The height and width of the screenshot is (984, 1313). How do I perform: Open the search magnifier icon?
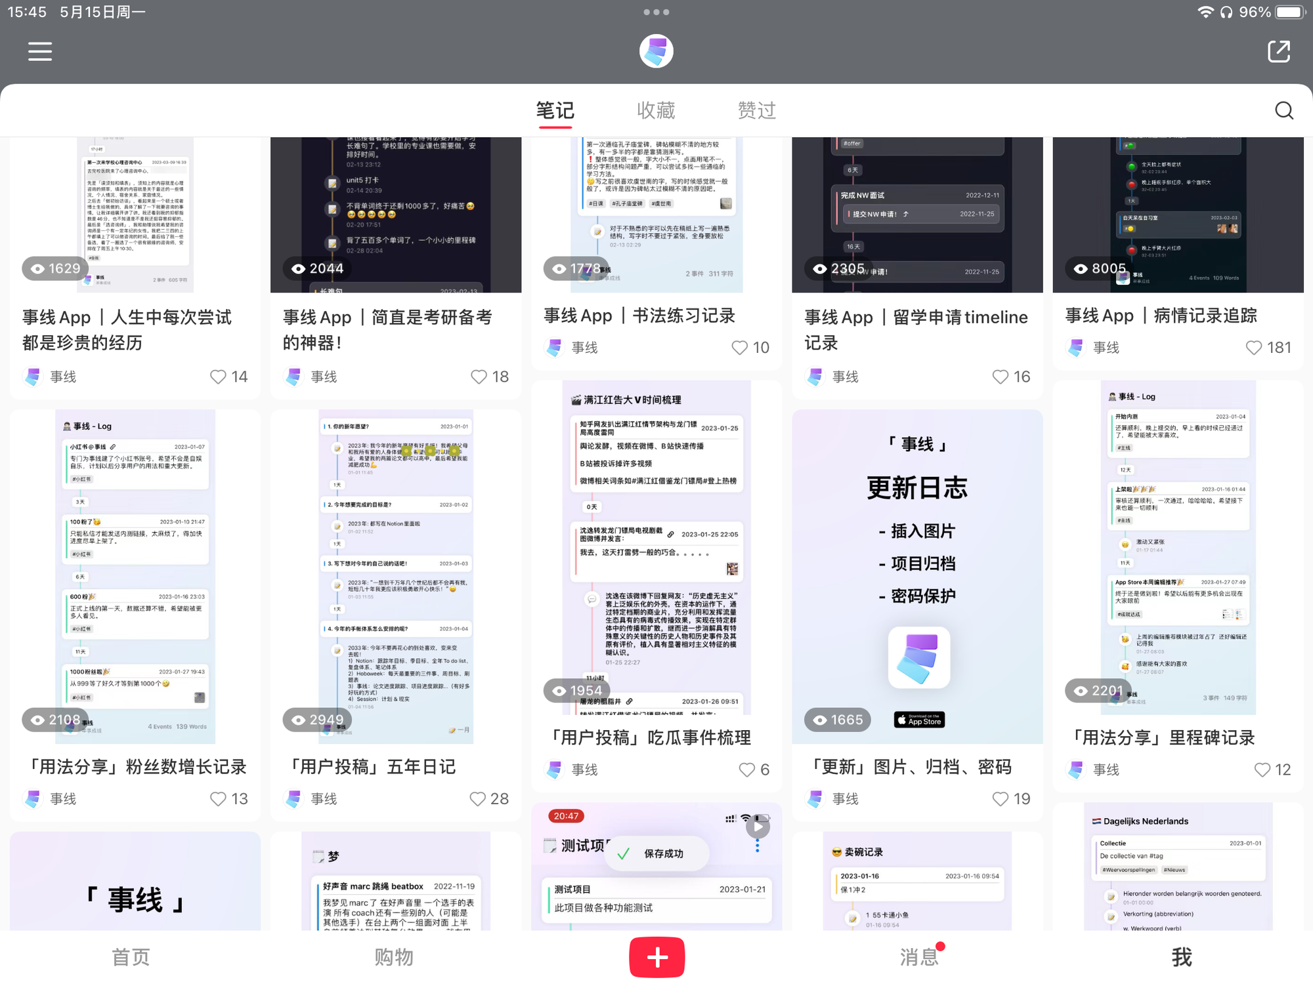1284,110
